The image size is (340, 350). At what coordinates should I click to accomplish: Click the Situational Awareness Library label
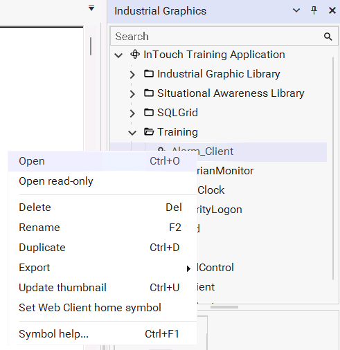coord(231,93)
